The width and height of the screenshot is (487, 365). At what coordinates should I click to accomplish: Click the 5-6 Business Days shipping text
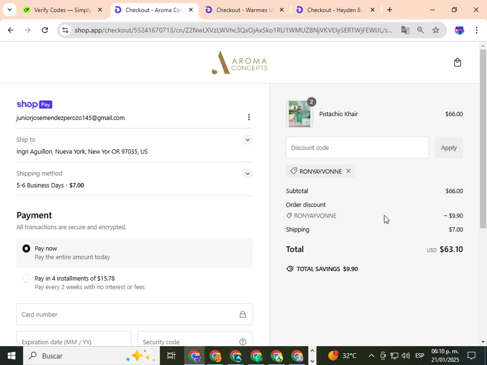(40, 185)
